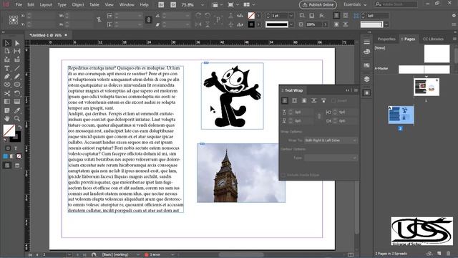Screen dimensions: 458x258
Task: Open the stroke style dropdown
Action: (291, 24)
